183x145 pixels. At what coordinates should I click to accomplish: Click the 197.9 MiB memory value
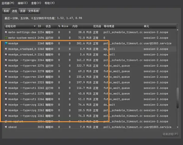pyautogui.click(x=84, y=83)
